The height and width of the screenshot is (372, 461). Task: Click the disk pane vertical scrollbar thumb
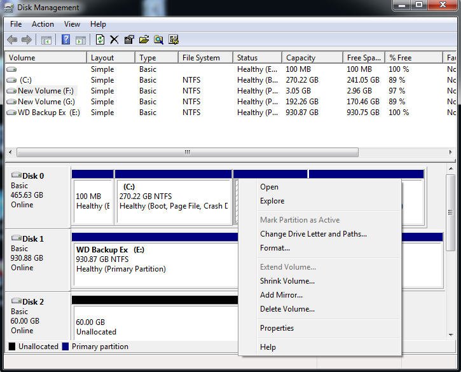[x=450, y=212]
